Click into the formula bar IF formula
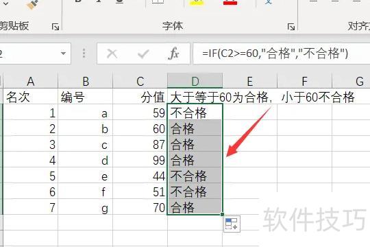This screenshot has width=370, height=247. 275,54
